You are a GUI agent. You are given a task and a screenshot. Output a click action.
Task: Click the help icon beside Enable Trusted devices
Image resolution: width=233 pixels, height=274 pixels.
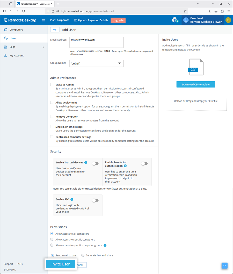(86, 163)
